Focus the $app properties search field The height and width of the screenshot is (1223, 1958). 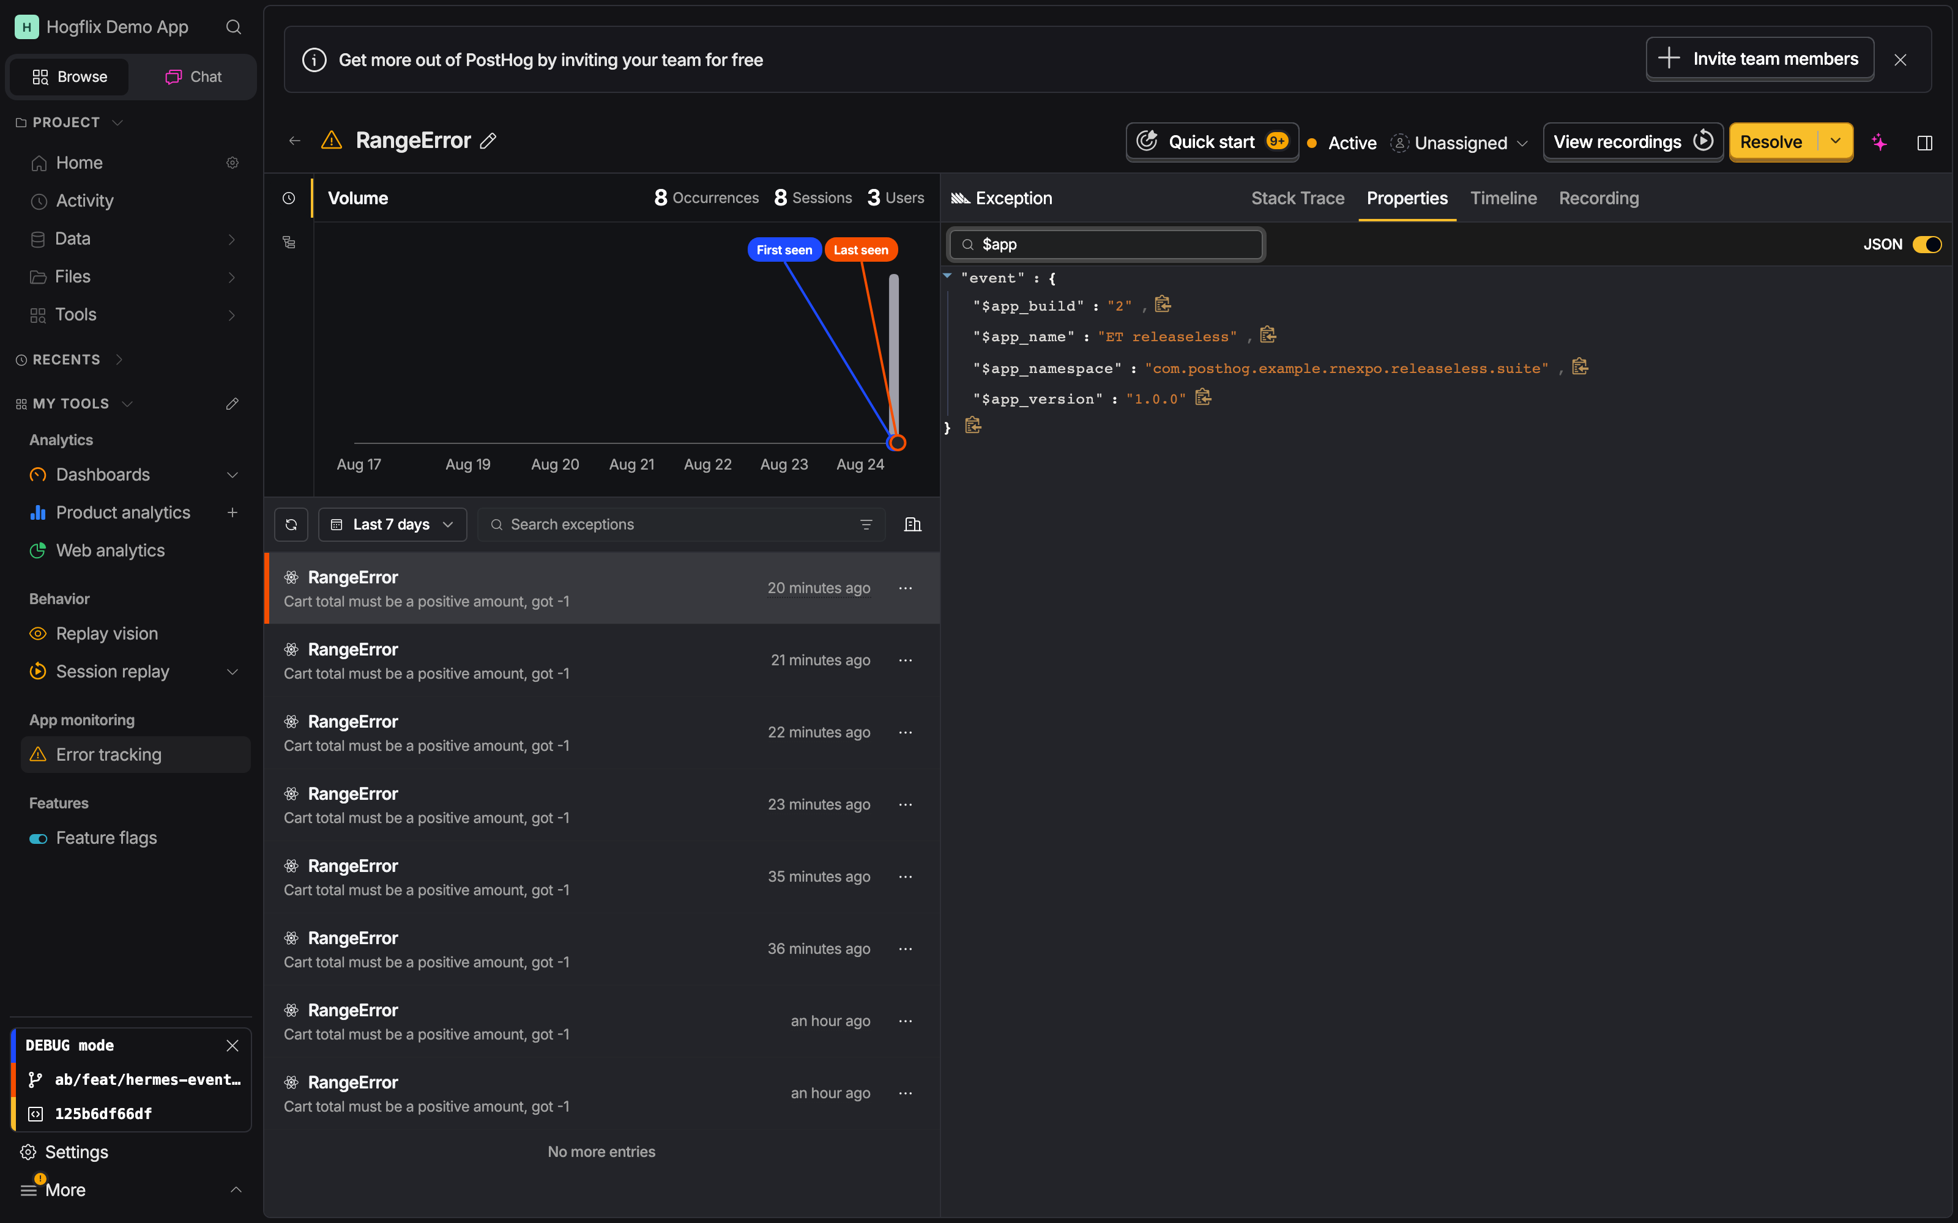pyautogui.click(x=1107, y=244)
